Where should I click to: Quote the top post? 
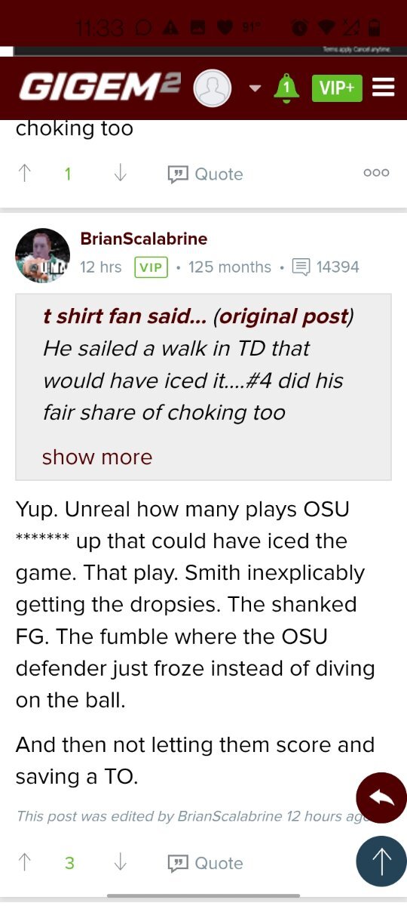point(206,174)
